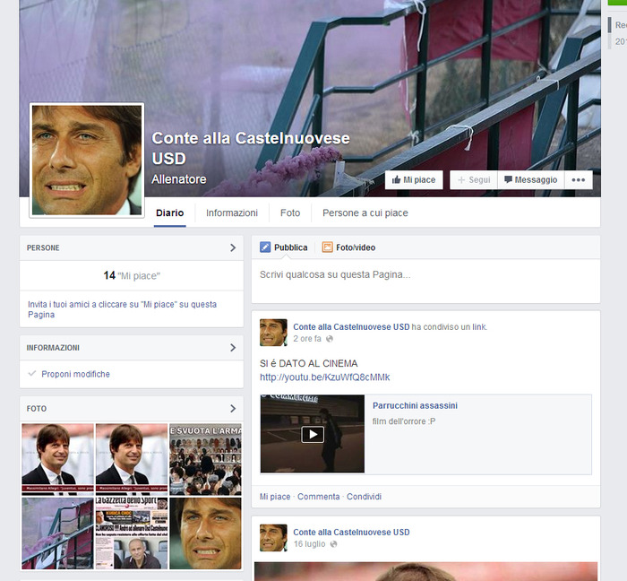Click the avatar on the 16 luglio post

(x=273, y=538)
